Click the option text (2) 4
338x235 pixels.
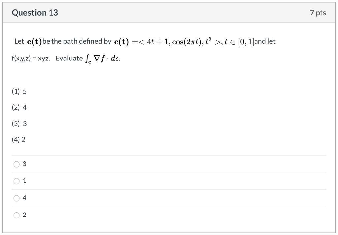(x=19, y=107)
